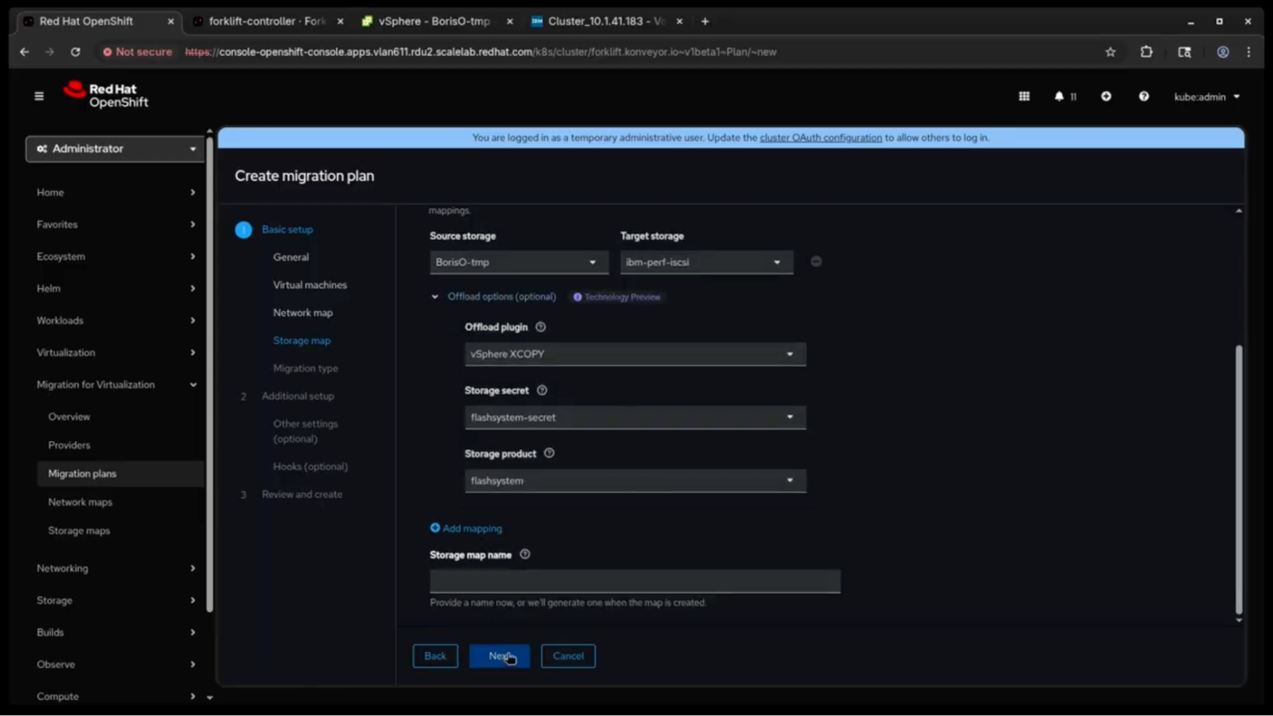This screenshot has width=1273, height=716.
Task: Collapse the Offload options section
Action: 435,297
